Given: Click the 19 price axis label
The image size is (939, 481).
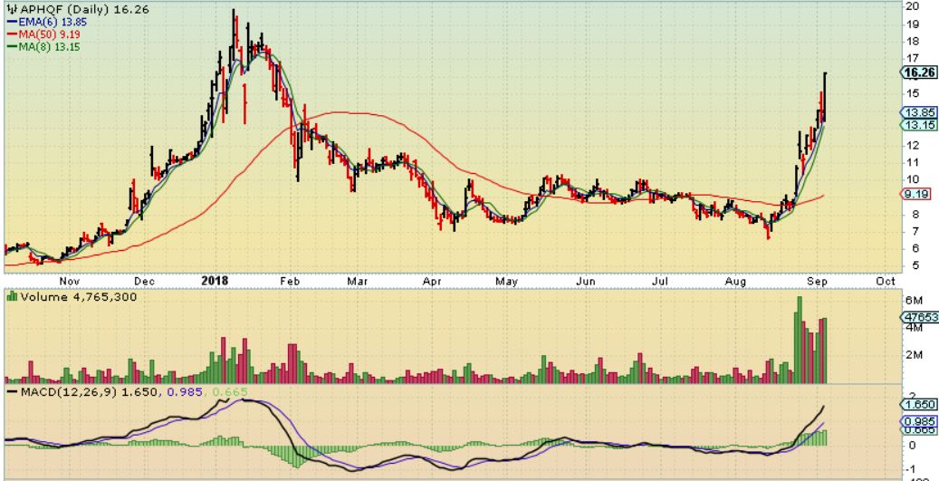Looking at the screenshot, I should [x=914, y=24].
